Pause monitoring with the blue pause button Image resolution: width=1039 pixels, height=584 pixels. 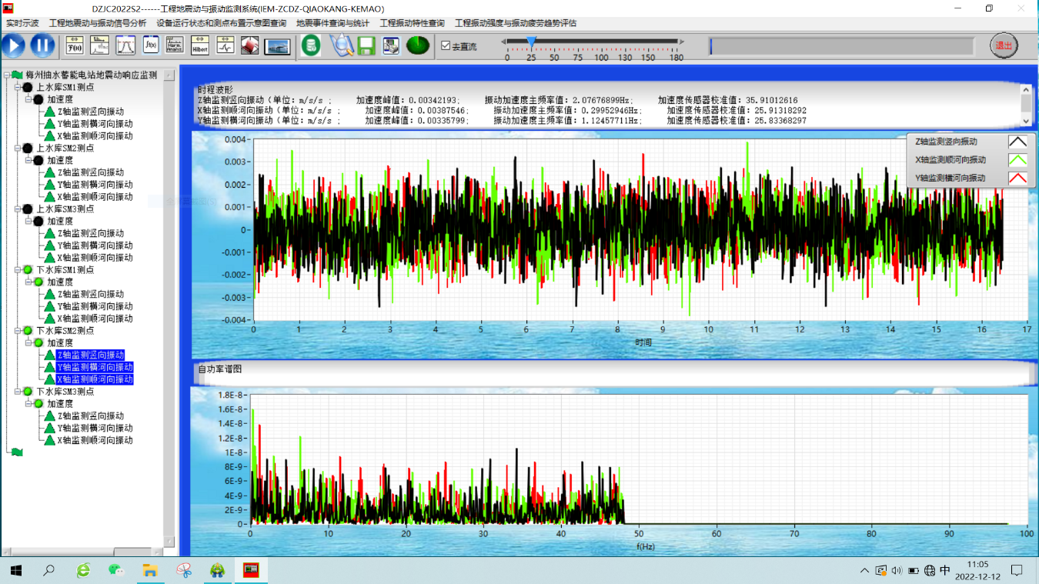tap(42, 45)
